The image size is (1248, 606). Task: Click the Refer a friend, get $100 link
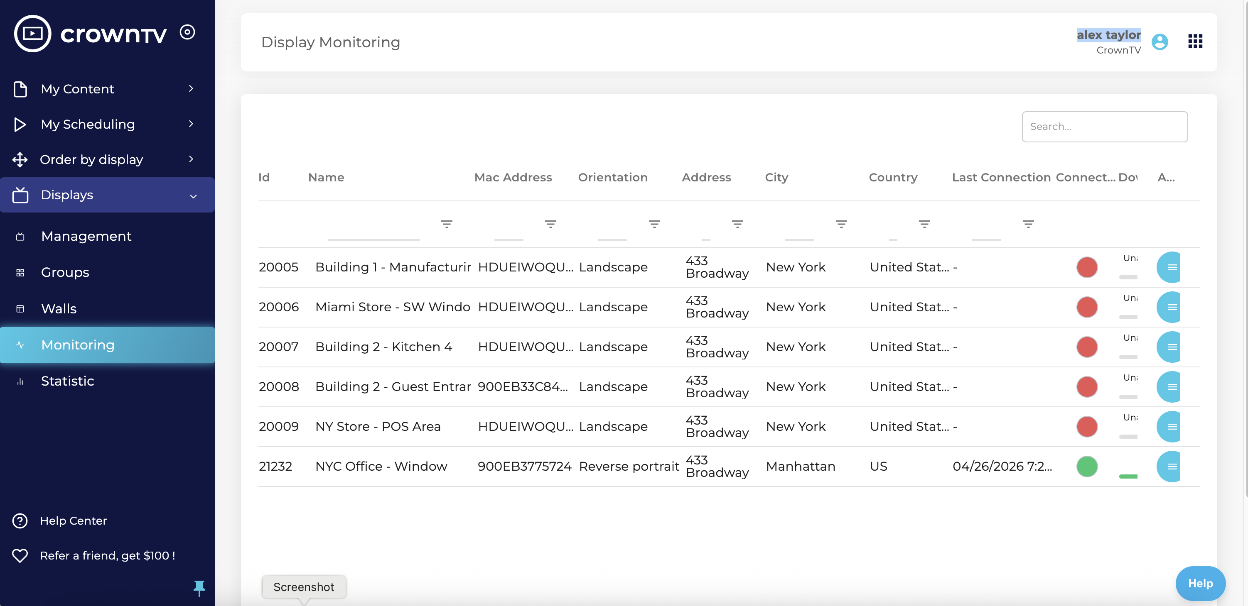(108, 556)
